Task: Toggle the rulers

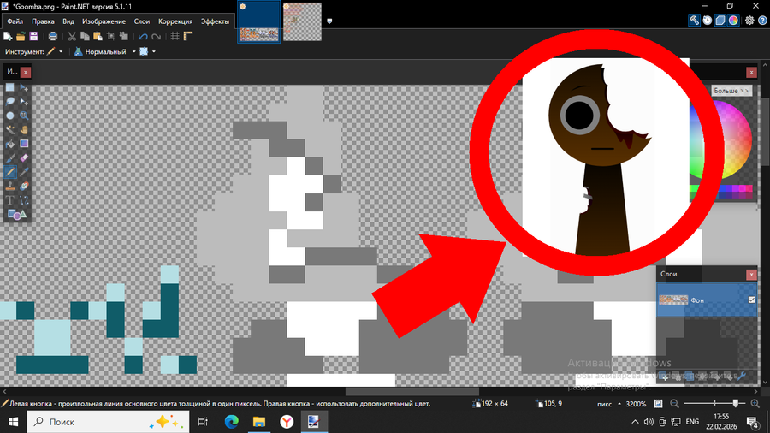Action: pos(188,36)
